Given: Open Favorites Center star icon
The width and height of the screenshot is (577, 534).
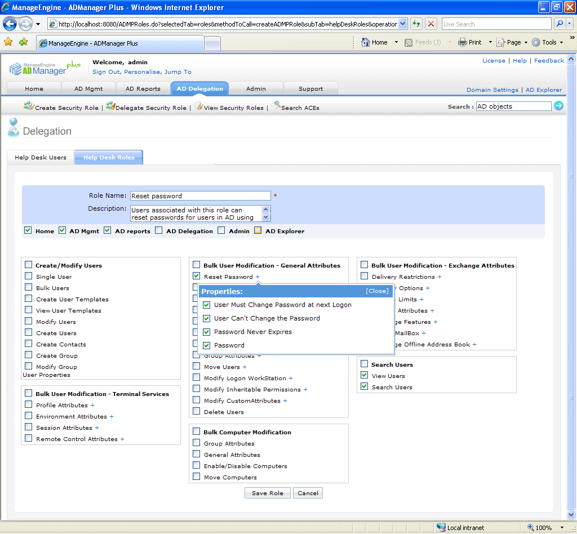Looking at the screenshot, I should (x=8, y=42).
